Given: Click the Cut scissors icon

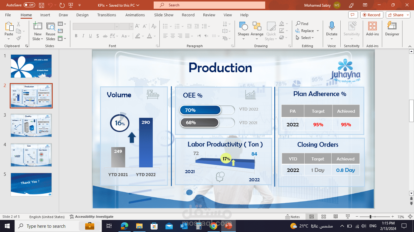Looking at the screenshot, I should tap(19, 24).
